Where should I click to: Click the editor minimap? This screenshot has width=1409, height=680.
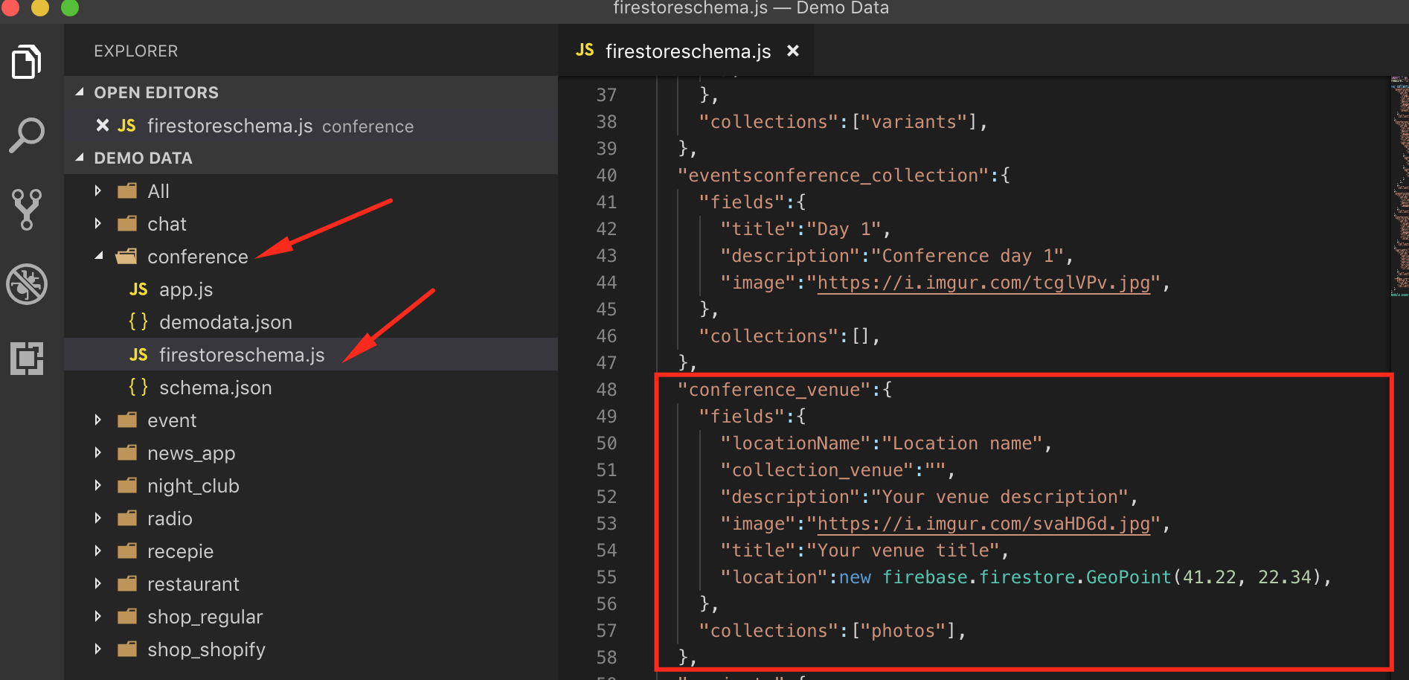pos(1399,186)
